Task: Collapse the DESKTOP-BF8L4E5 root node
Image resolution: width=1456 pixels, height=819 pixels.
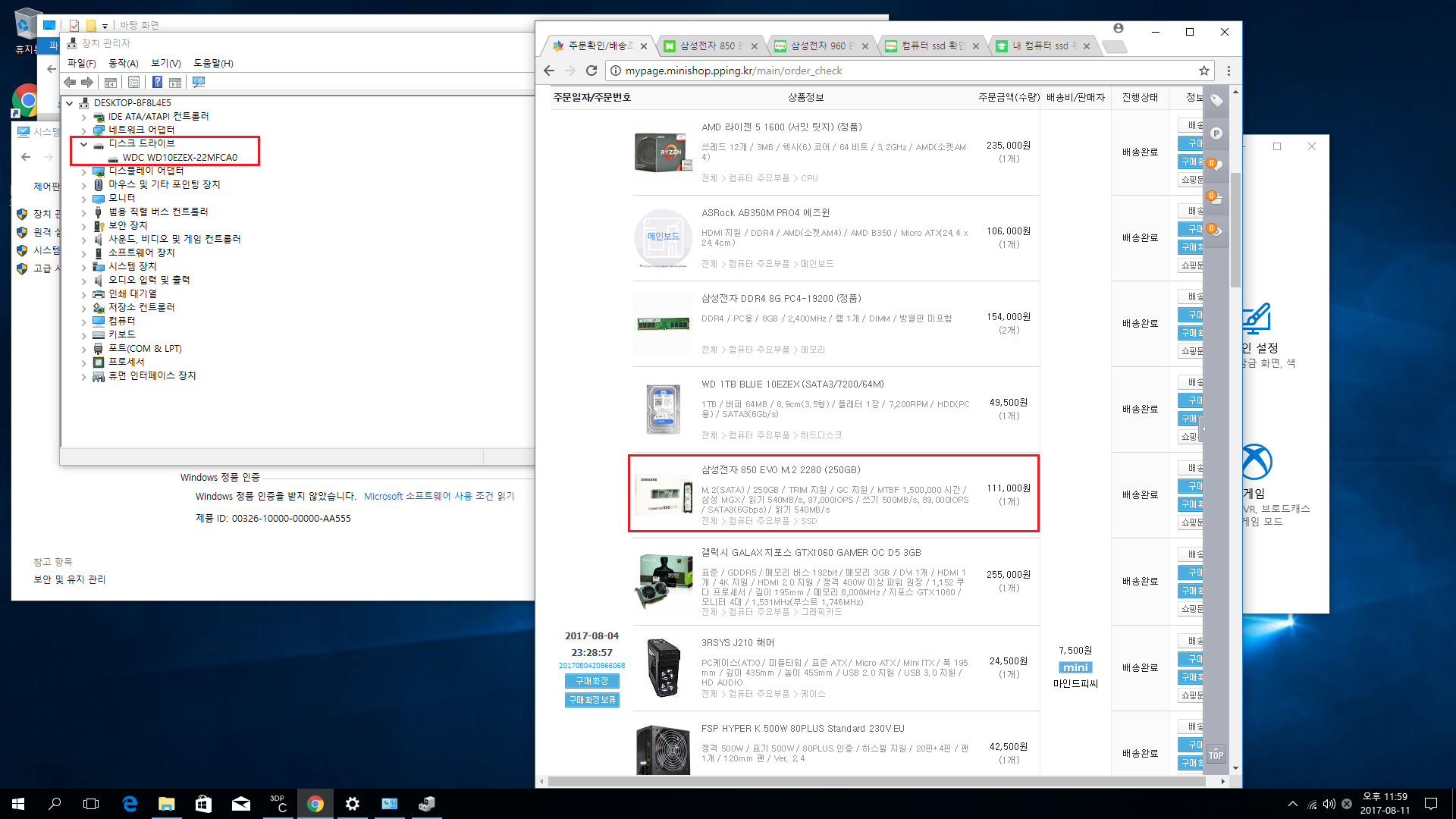Action: point(70,103)
